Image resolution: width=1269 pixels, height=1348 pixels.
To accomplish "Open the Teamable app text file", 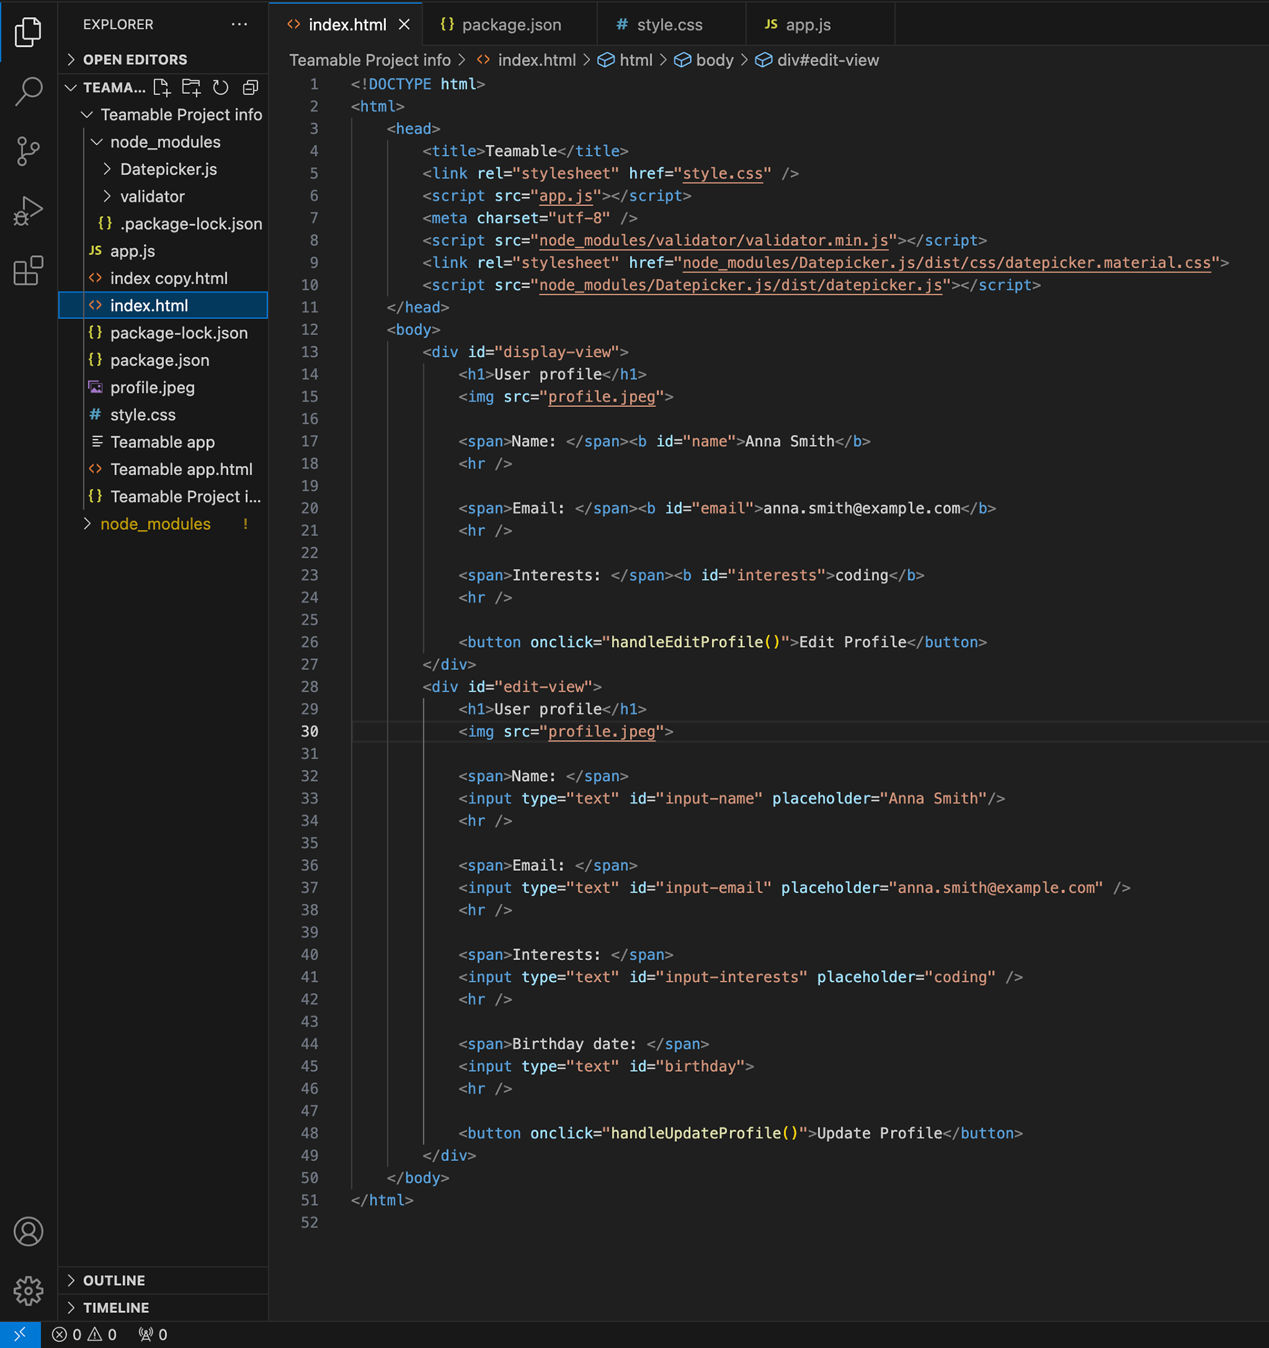I will click(163, 442).
